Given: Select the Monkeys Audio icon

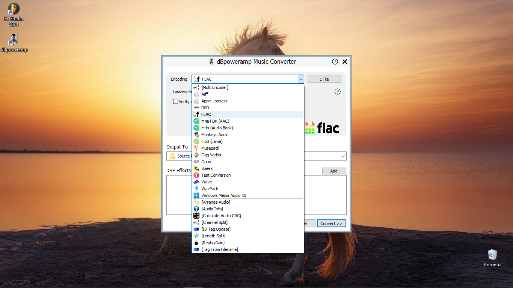Looking at the screenshot, I should pyautogui.click(x=196, y=135).
